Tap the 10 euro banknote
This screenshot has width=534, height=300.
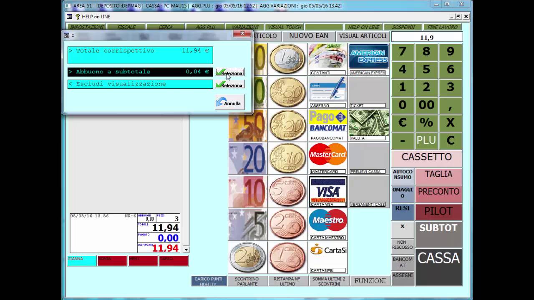[x=247, y=191]
